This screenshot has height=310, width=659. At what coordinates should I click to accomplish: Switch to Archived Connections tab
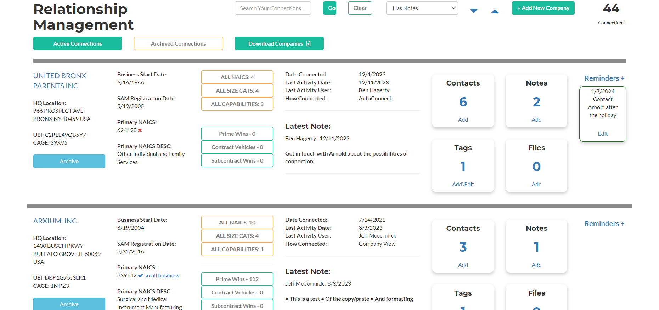[178, 43]
